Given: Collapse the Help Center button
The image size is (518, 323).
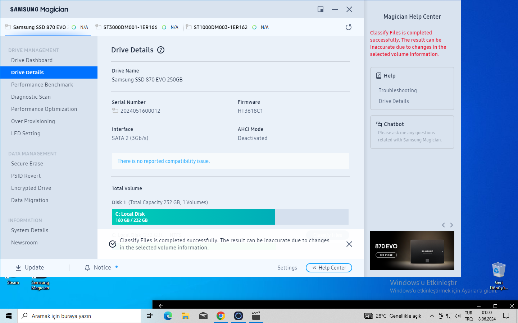Looking at the screenshot, I should (329, 268).
